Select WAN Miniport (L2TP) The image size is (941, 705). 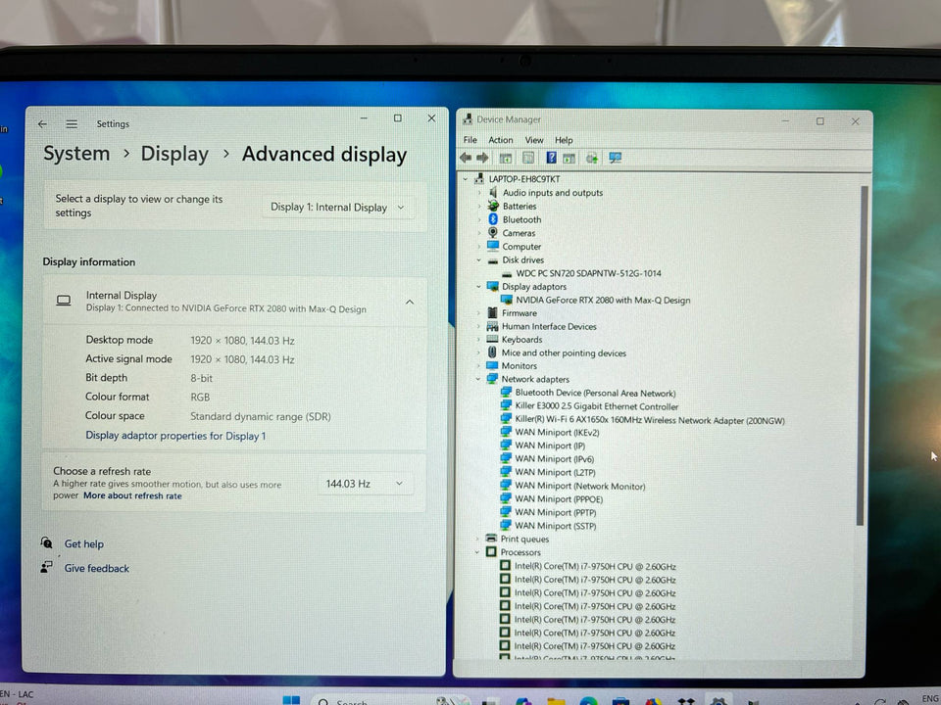tap(555, 472)
